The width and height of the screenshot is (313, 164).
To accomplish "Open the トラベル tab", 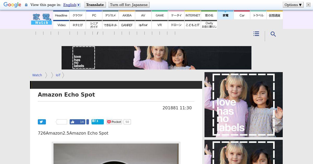I will click(x=258, y=15).
